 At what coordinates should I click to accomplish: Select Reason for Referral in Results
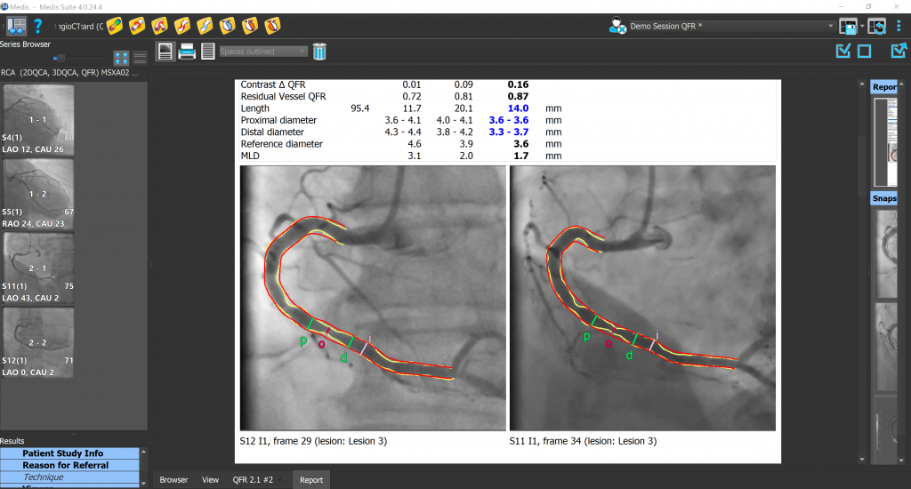point(70,465)
